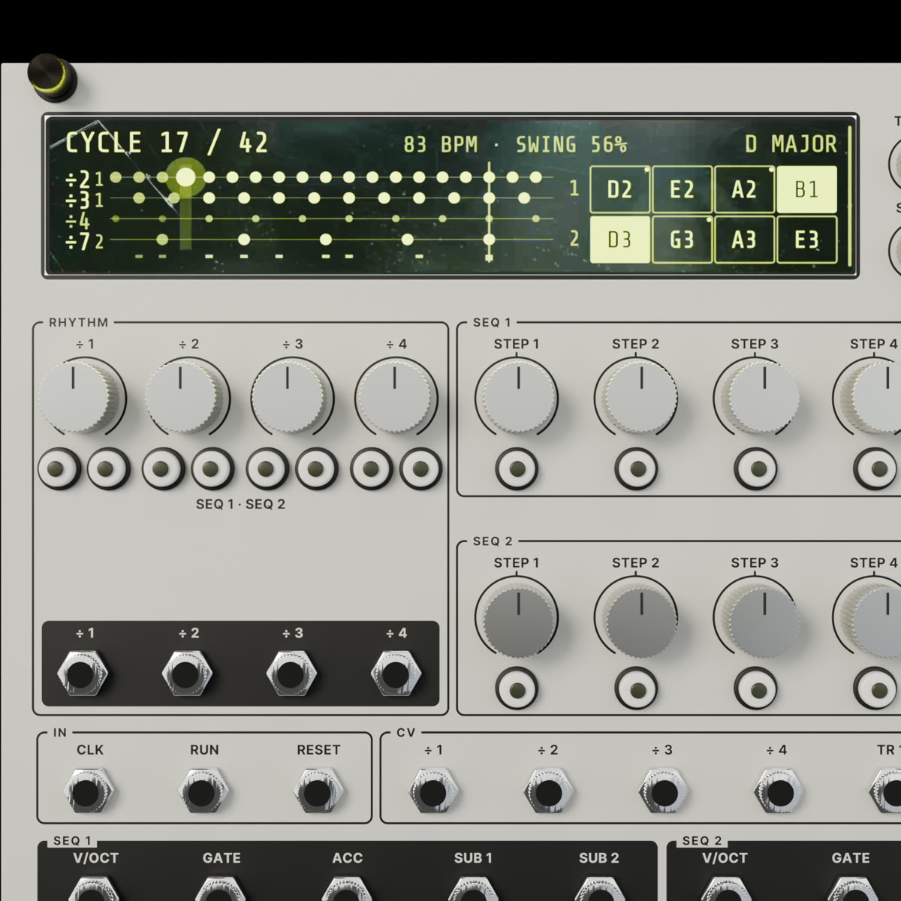Click the CLK input jack
Image resolution: width=901 pixels, height=901 pixels.
coord(89,791)
